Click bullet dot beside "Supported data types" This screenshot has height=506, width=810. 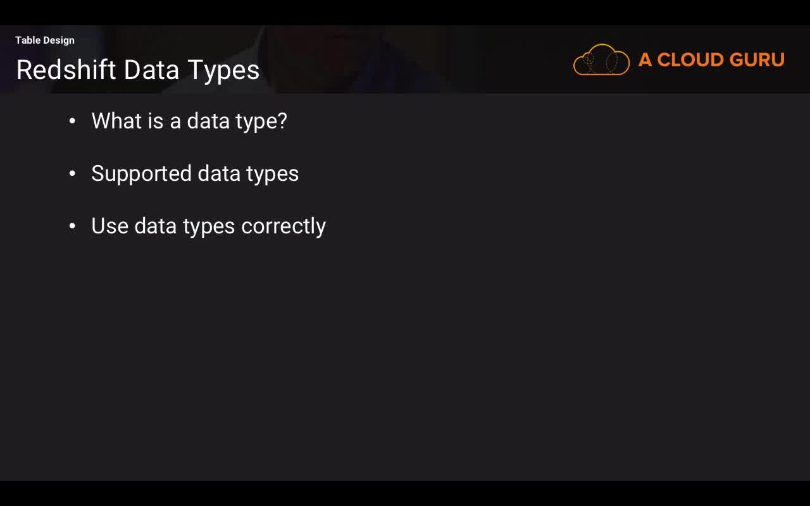tap(72, 173)
